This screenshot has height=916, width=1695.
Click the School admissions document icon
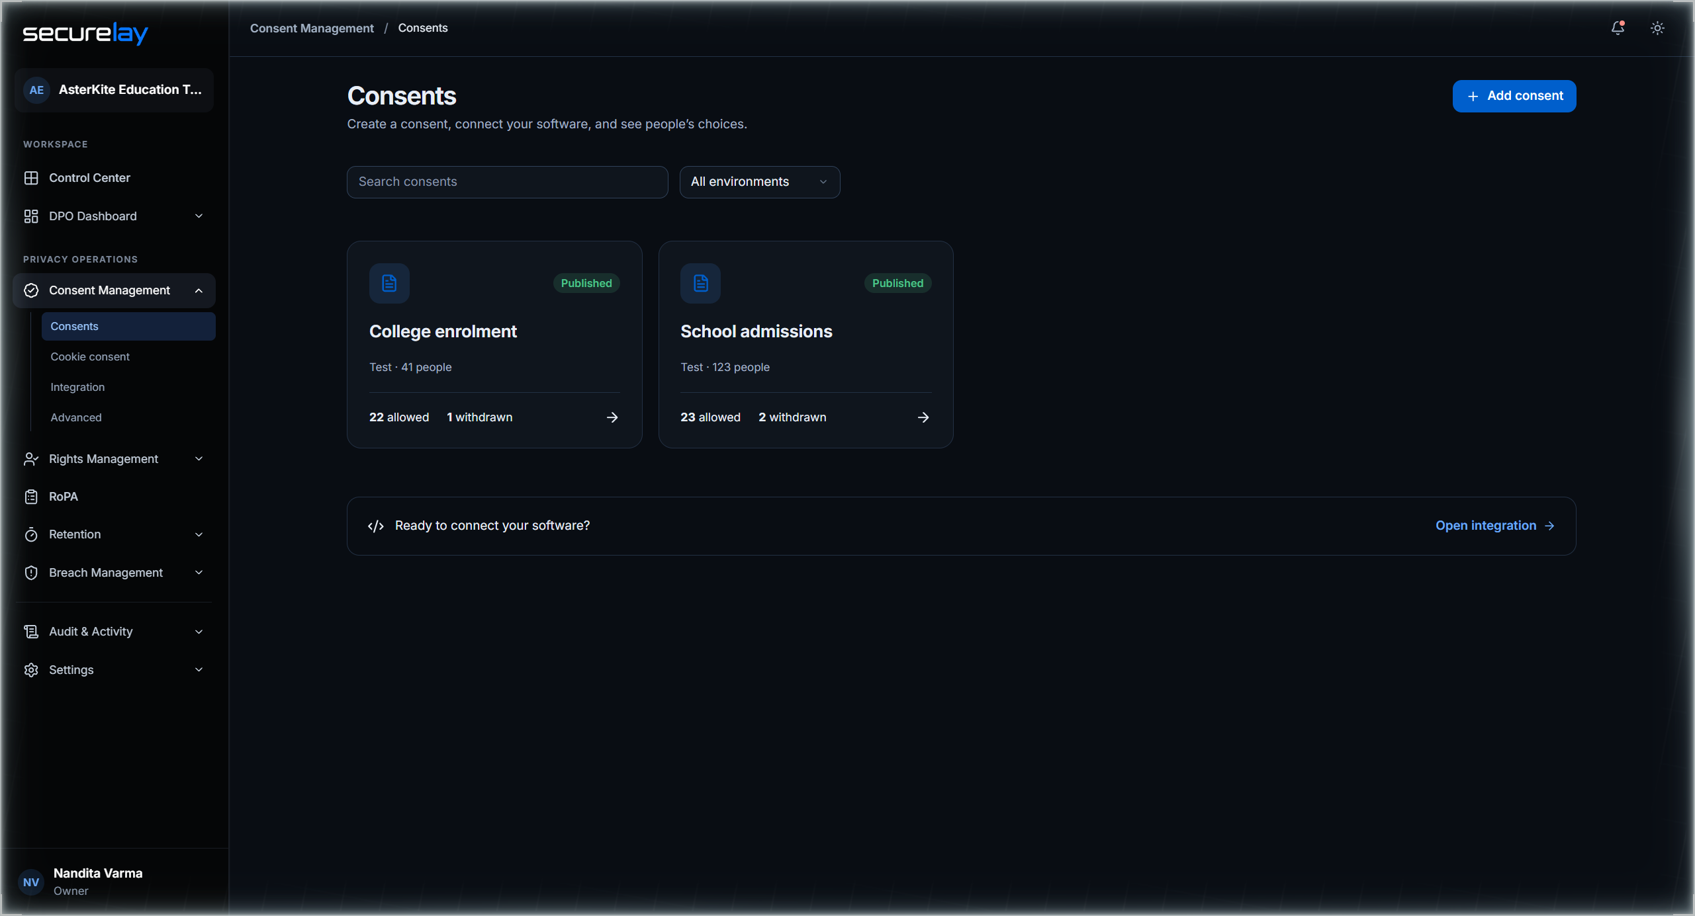click(700, 283)
